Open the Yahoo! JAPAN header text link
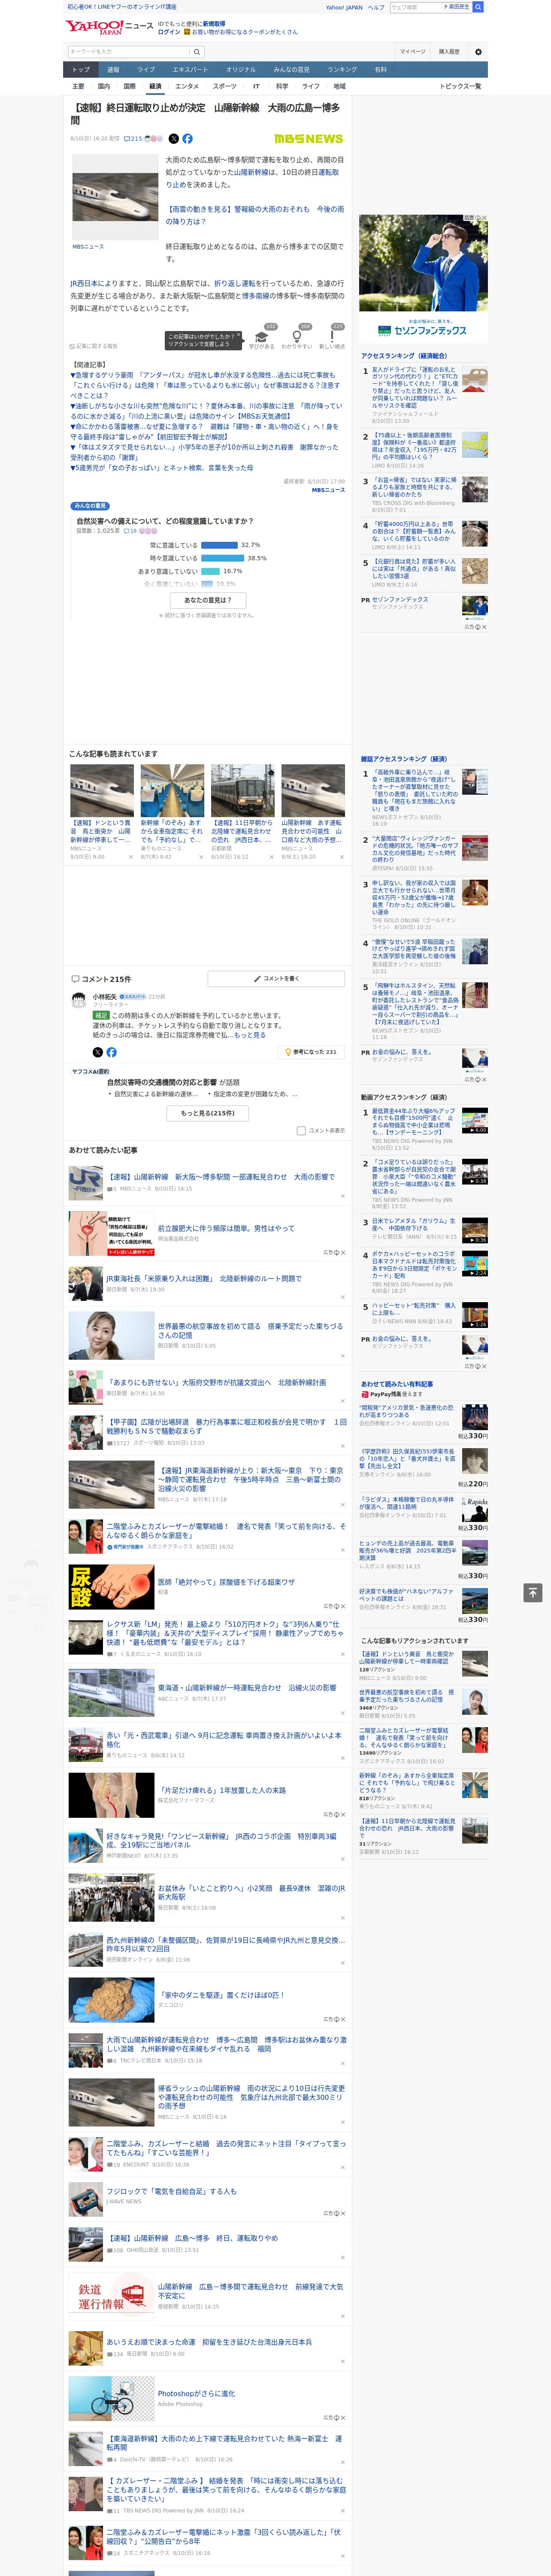Screen dimensions: 551x2576 pyautogui.click(x=344, y=7)
